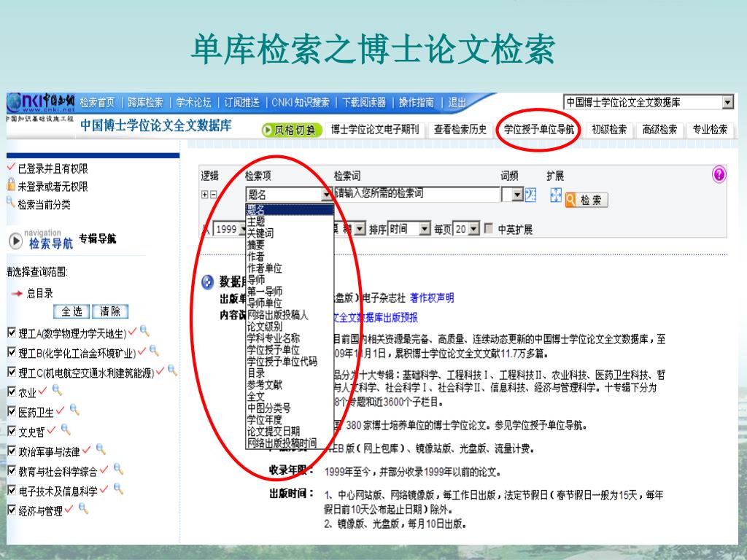Image resolution: width=747 pixels, height=560 pixels.
Task: Choose 第一导师 from the dropdown list
Action: tap(264, 291)
